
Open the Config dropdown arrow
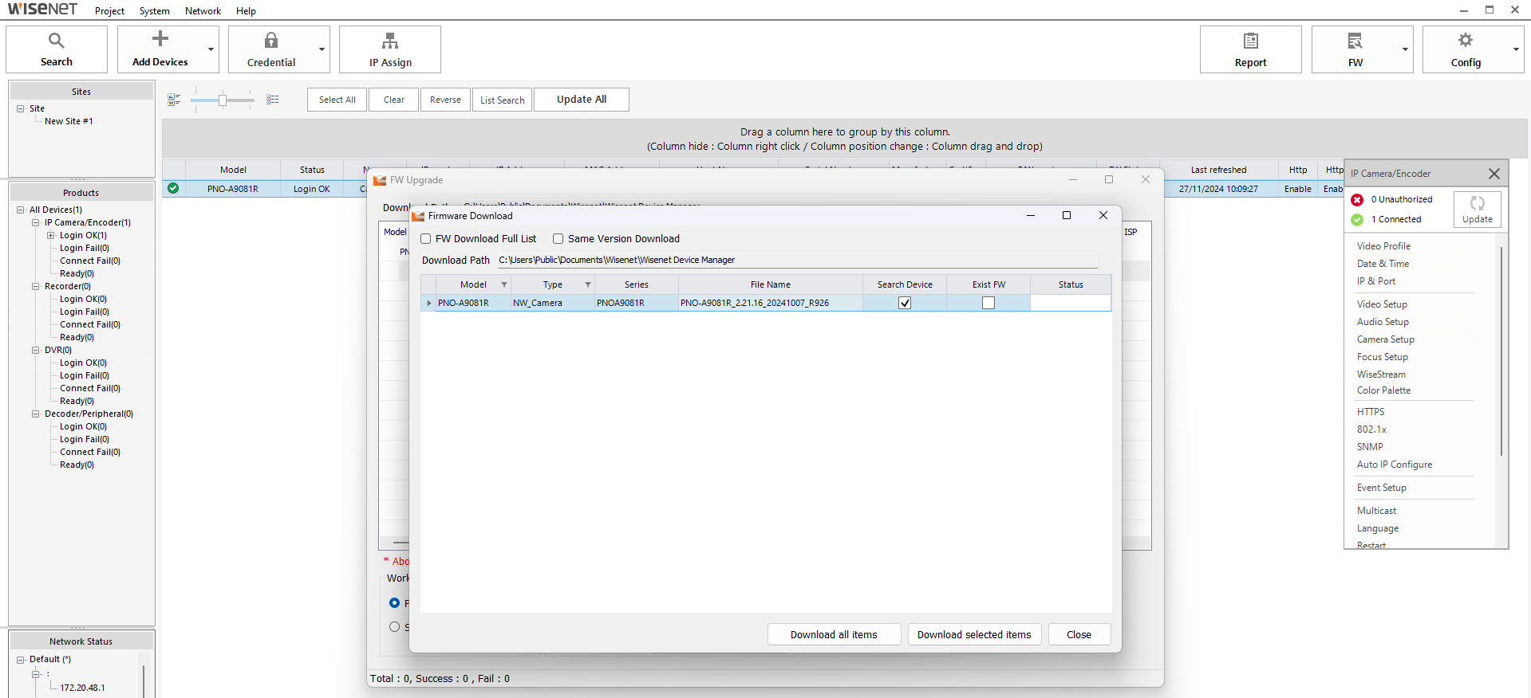[x=1516, y=49]
